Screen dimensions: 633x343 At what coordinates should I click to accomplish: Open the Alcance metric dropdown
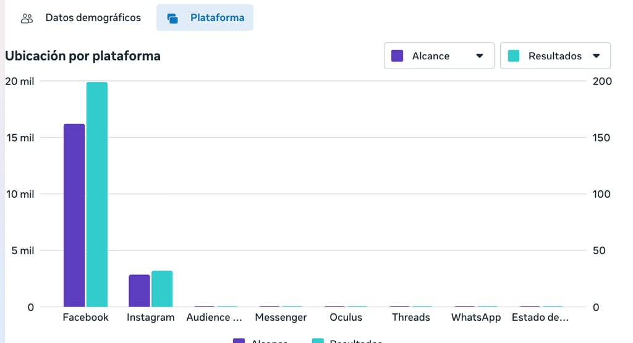point(438,56)
